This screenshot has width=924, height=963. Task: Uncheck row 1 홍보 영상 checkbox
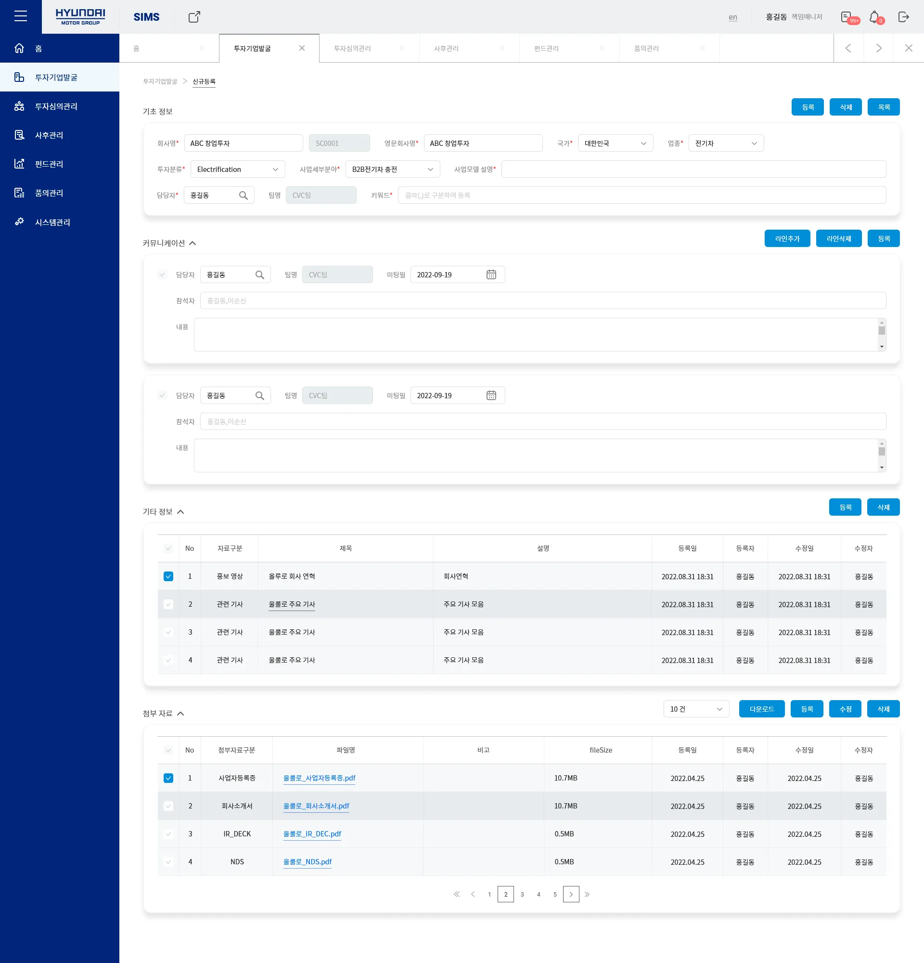168,576
